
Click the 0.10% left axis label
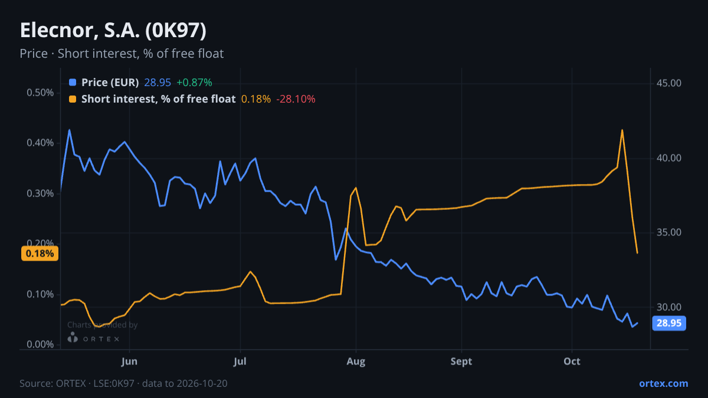coord(40,294)
